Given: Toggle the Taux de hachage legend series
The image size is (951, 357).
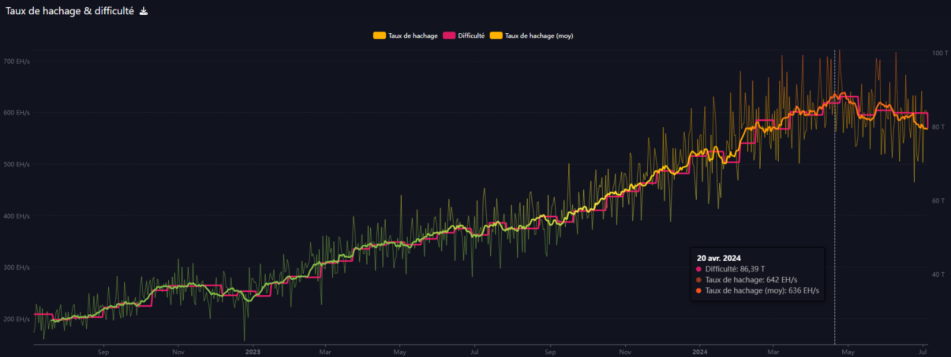Looking at the screenshot, I should (x=412, y=36).
